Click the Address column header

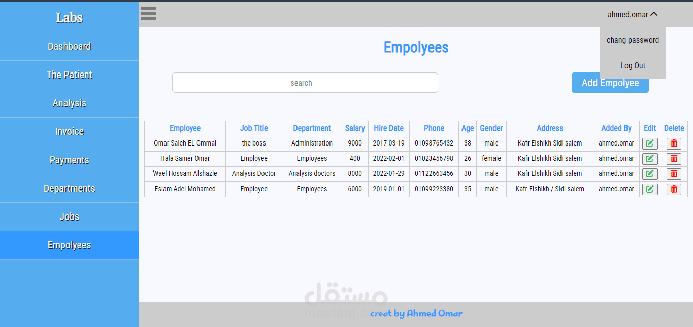(550, 128)
